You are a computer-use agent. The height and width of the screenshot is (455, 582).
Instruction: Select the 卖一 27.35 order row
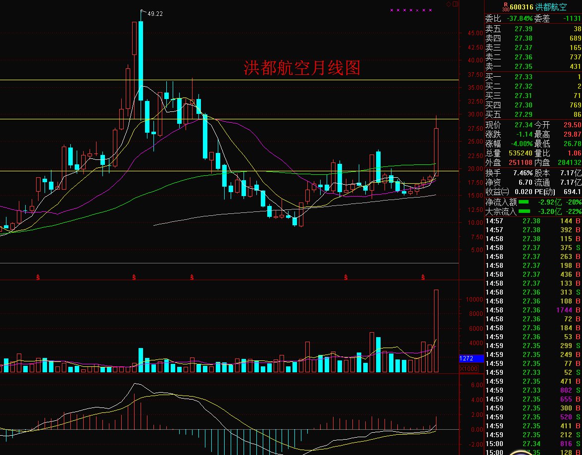pos(533,66)
